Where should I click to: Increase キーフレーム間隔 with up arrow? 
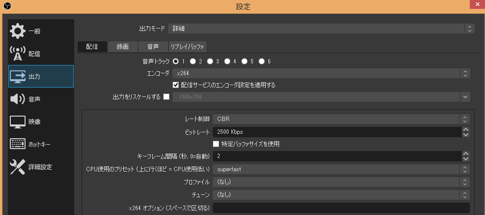coord(466,154)
